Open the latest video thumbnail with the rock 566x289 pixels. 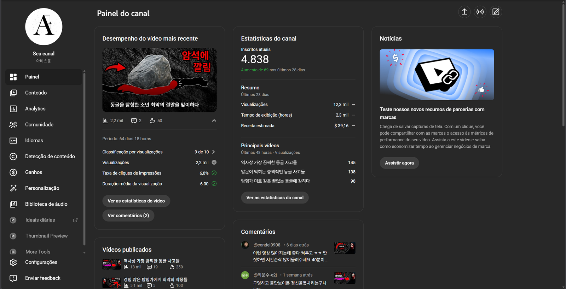(160, 80)
